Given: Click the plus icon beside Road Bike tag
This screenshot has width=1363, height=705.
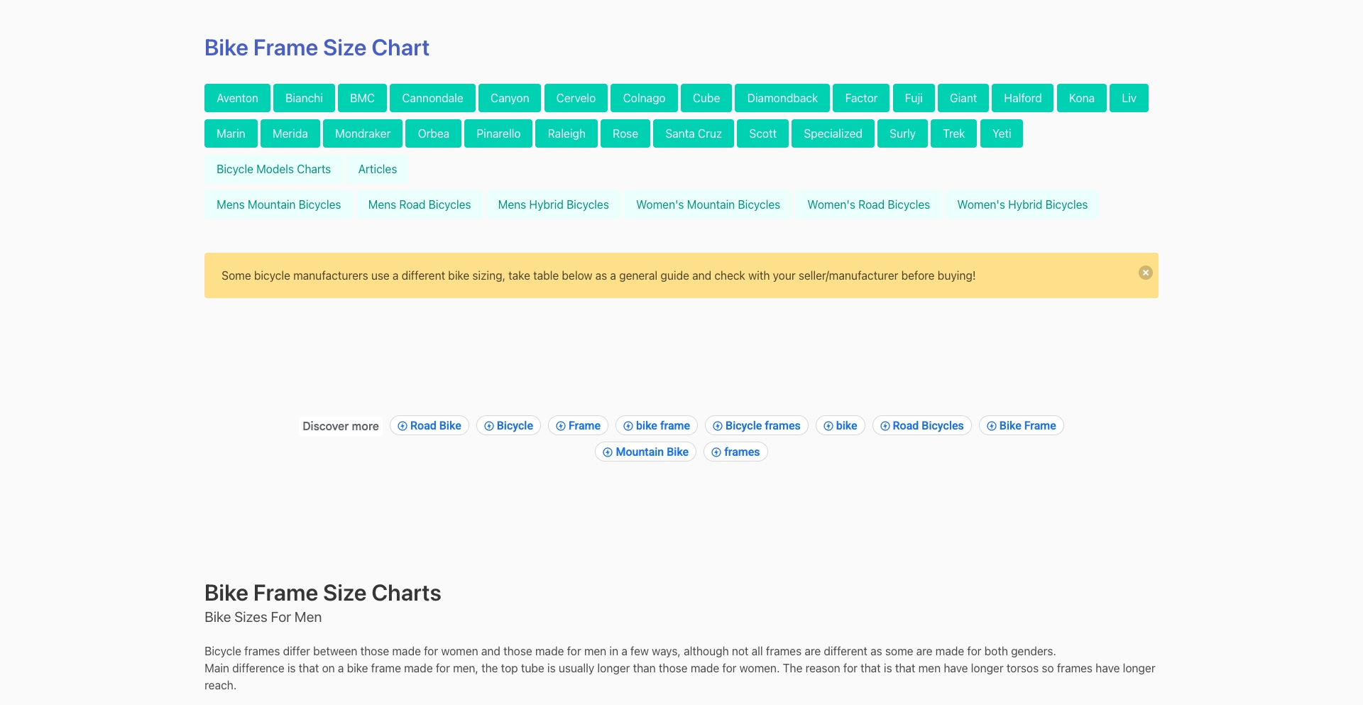Looking at the screenshot, I should point(402,425).
